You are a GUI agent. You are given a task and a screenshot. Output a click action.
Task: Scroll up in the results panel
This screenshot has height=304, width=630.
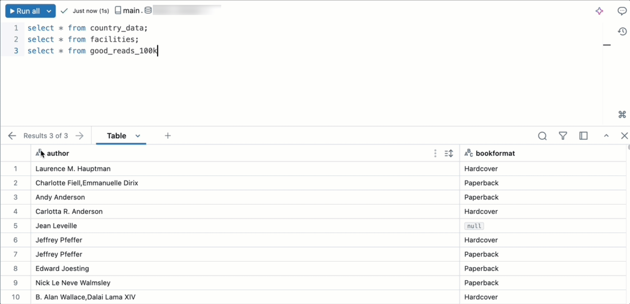606,136
